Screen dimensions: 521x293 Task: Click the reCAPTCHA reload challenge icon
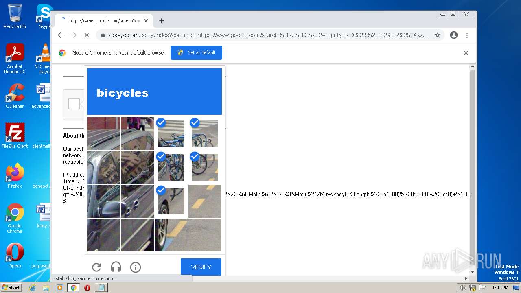(x=96, y=267)
